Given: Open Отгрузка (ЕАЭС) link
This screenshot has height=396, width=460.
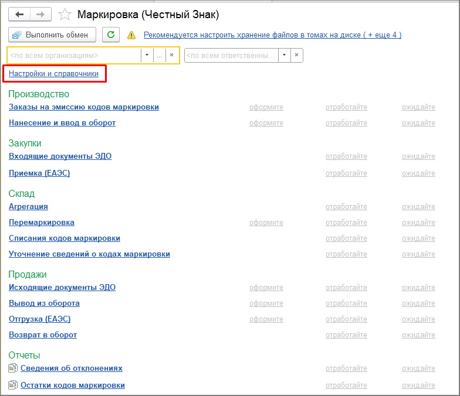Looking at the screenshot, I should coord(40,319).
